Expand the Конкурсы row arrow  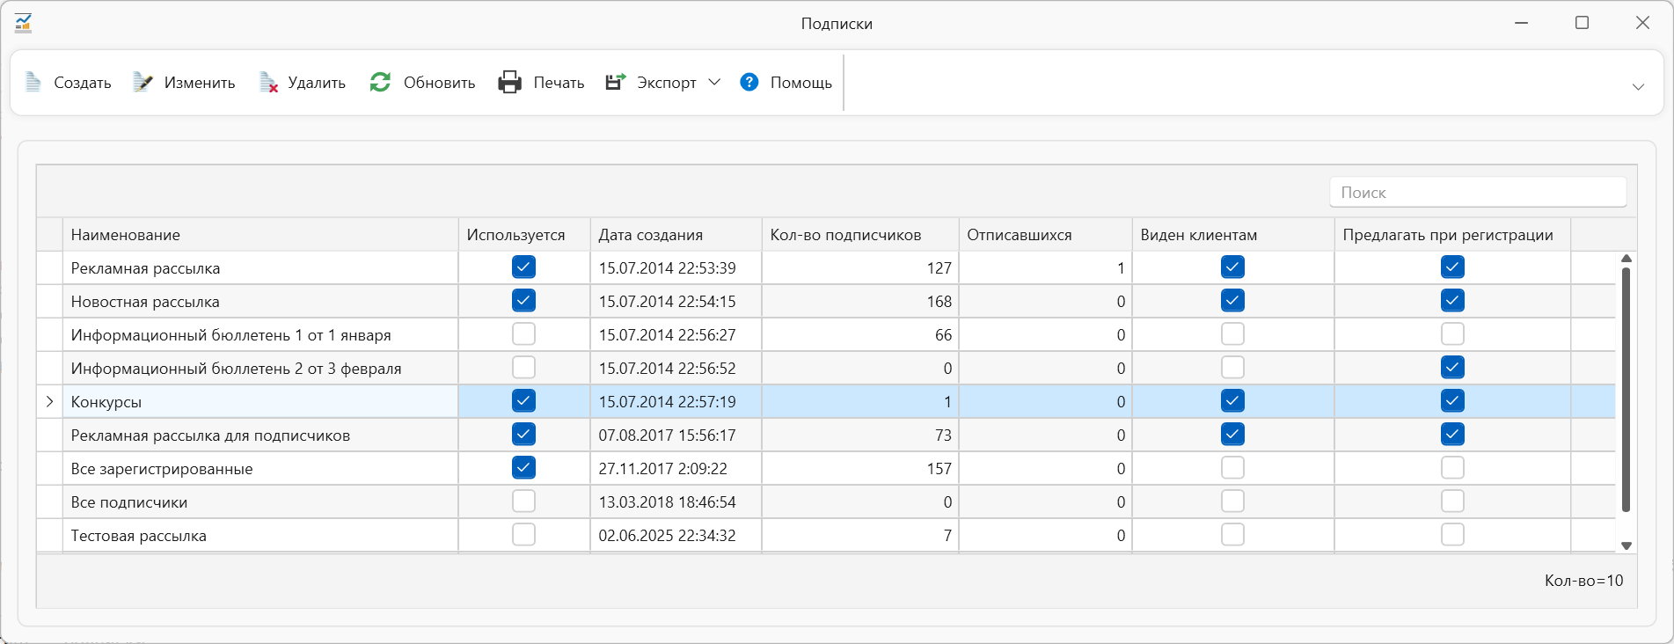[49, 401]
